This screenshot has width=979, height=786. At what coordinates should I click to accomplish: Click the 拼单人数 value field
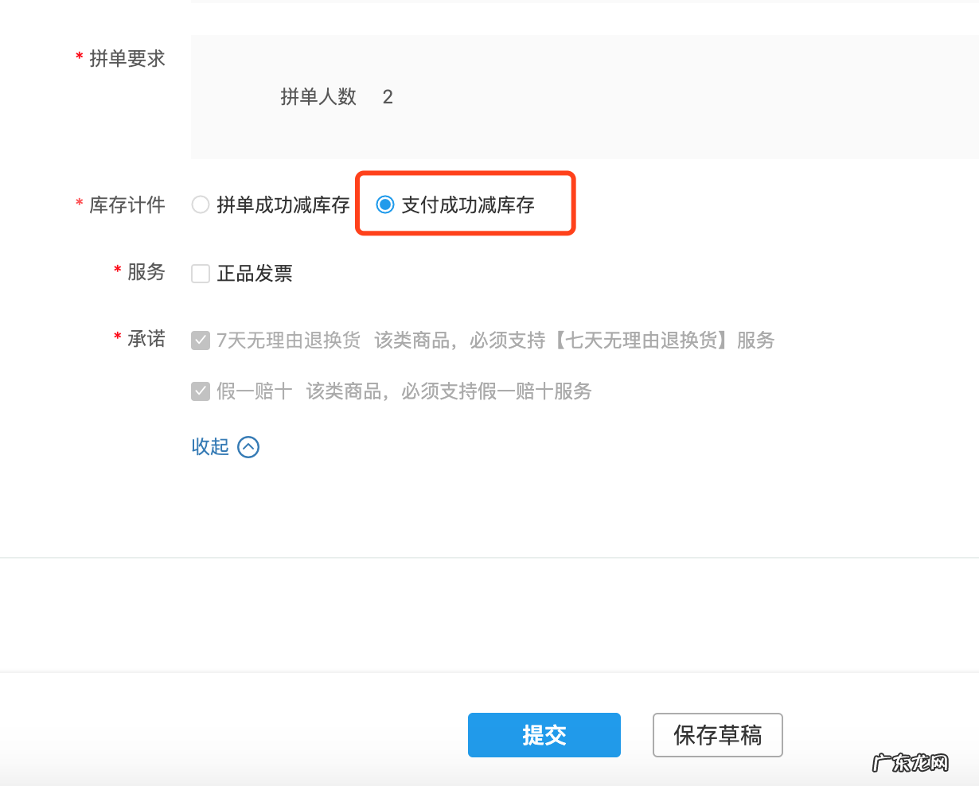(x=388, y=96)
